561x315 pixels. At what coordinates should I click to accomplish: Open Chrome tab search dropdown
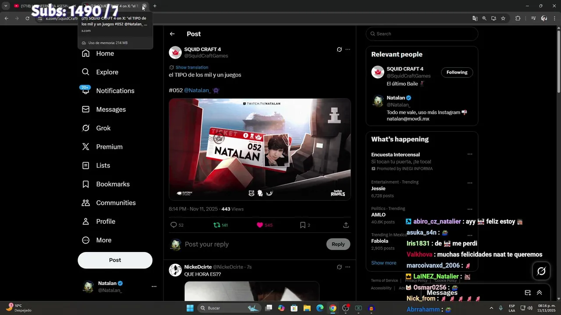pyautogui.click(x=6, y=6)
